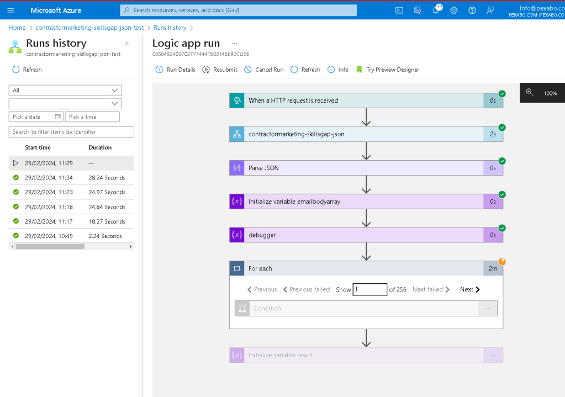Click Next failed iteration
The image size is (565, 397).
(431, 289)
